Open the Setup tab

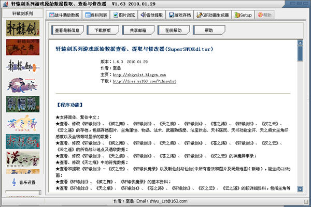tap(243, 15)
